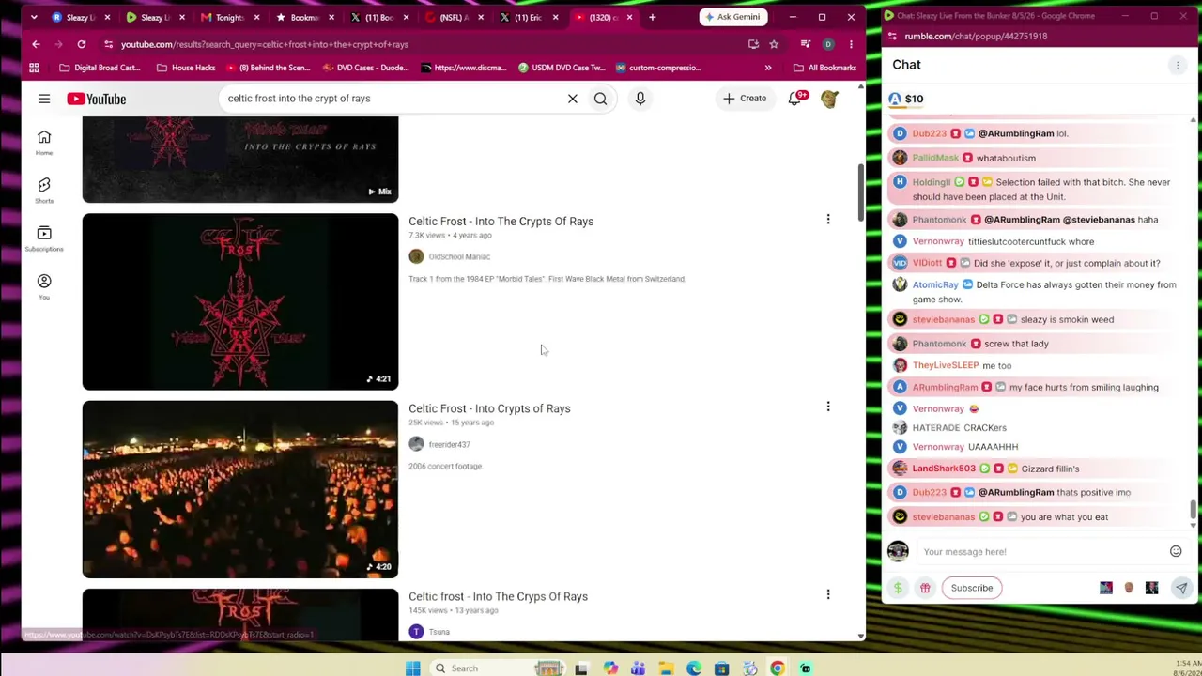Open YouTube notifications bell
The width and height of the screenshot is (1202, 676).
pyautogui.click(x=795, y=99)
